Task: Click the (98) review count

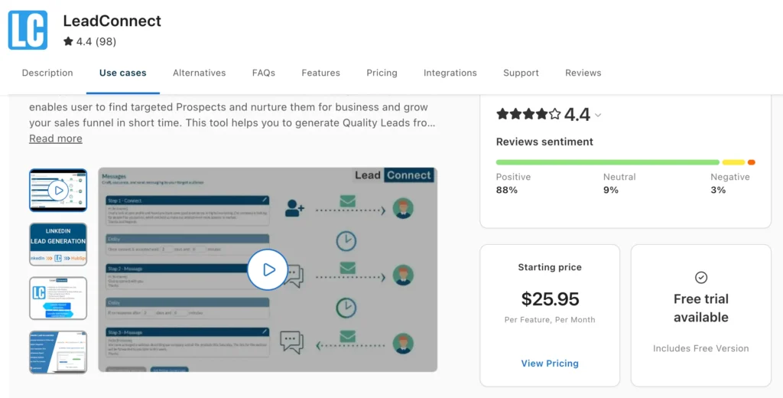Action: coord(106,41)
